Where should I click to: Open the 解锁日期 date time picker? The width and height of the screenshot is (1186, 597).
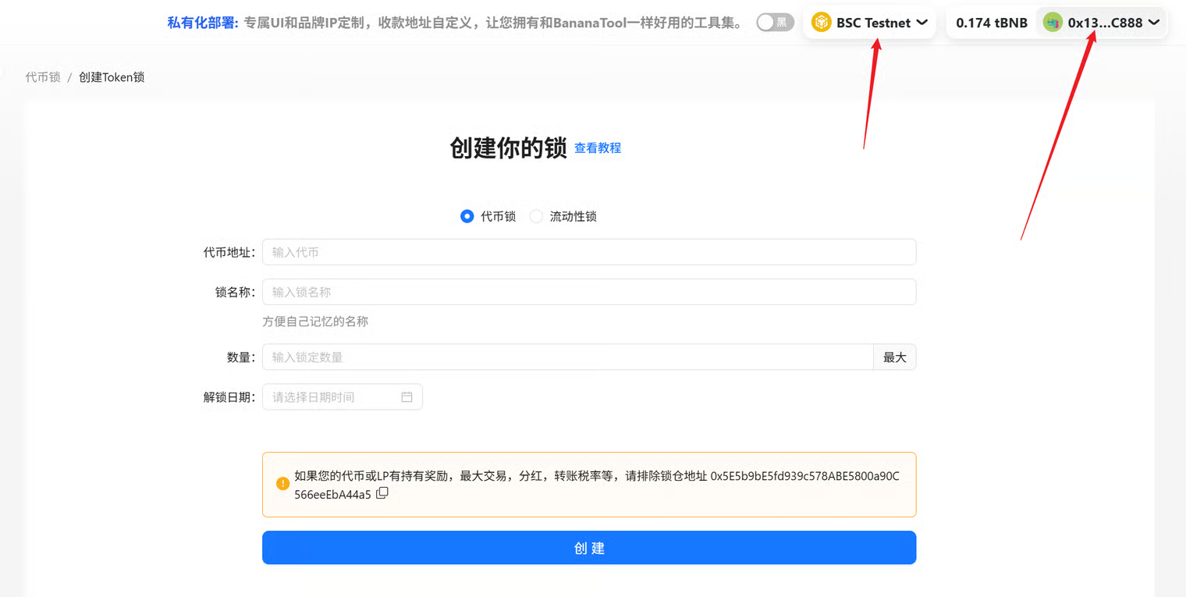point(333,397)
